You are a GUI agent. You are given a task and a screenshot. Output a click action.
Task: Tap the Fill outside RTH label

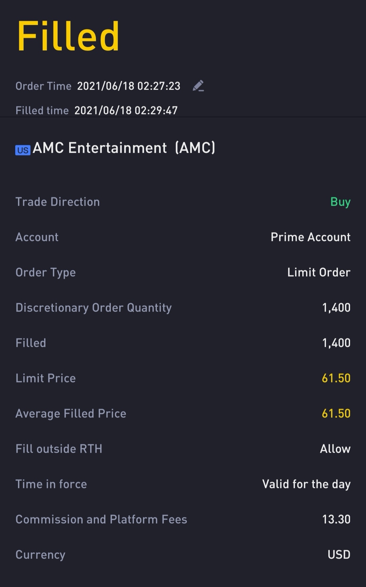(x=59, y=449)
